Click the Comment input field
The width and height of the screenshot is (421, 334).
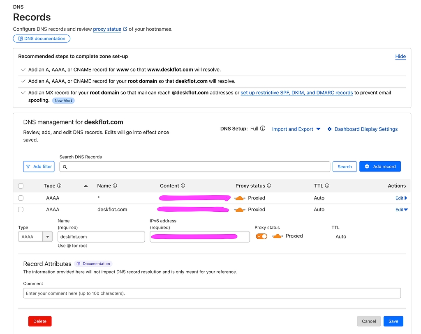212,293
